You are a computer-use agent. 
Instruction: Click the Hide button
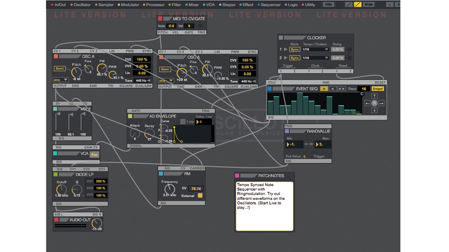coord(368,4)
